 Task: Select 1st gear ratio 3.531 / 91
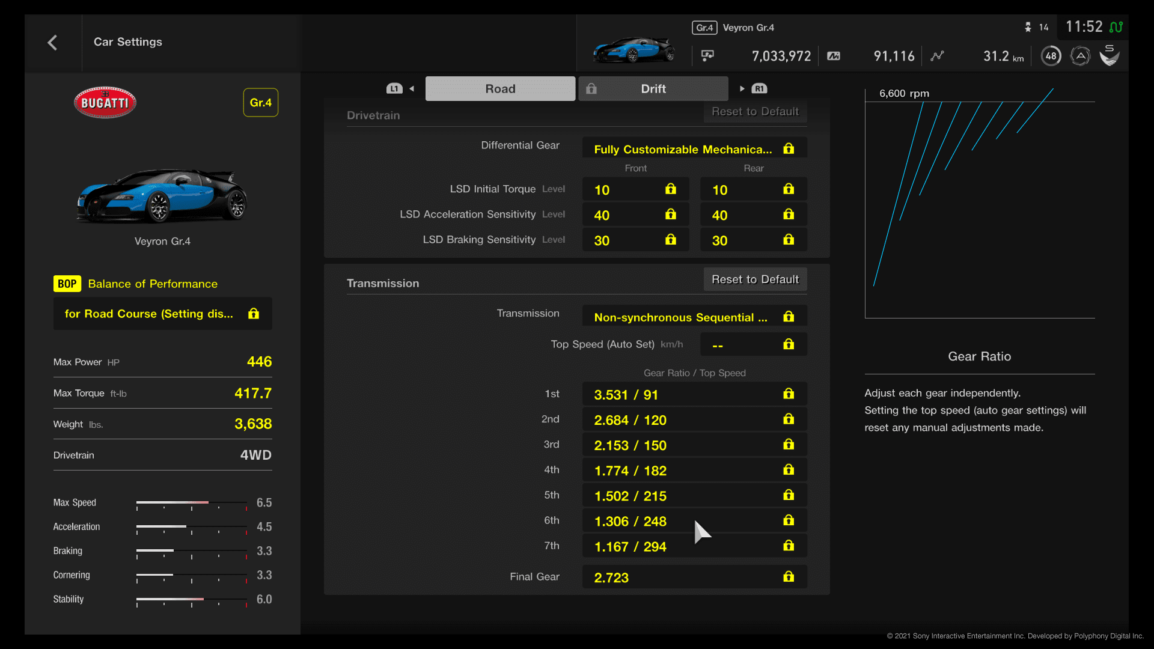(x=694, y=394)
